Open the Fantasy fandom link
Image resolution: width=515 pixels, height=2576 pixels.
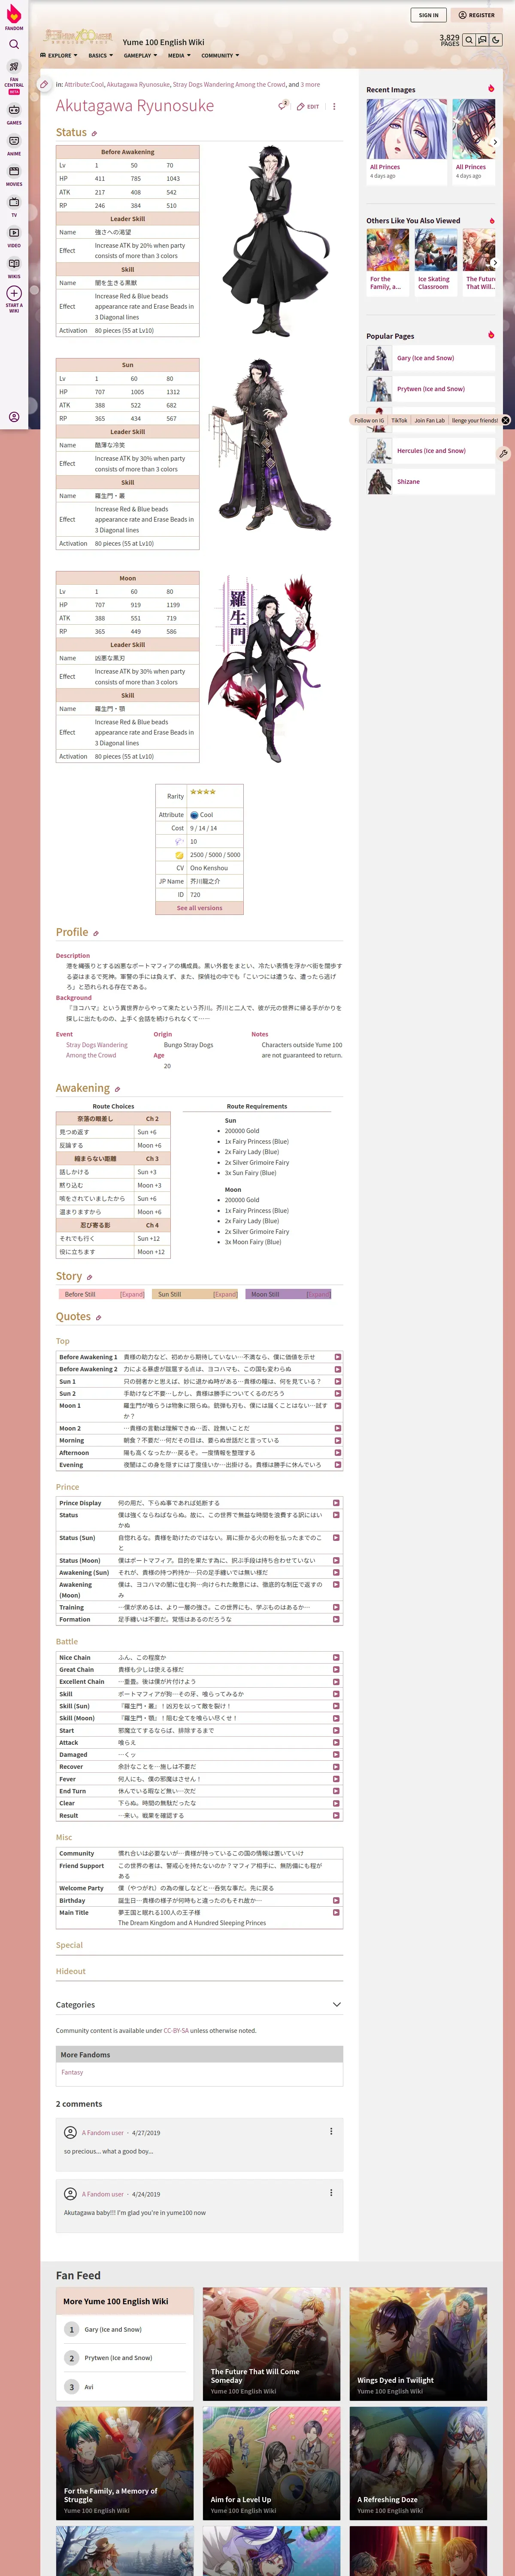[x=72, y=2072]
